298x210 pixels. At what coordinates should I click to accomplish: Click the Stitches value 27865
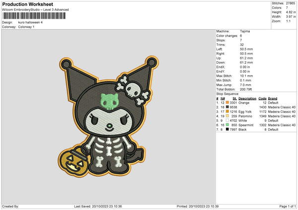pos(291,3)
